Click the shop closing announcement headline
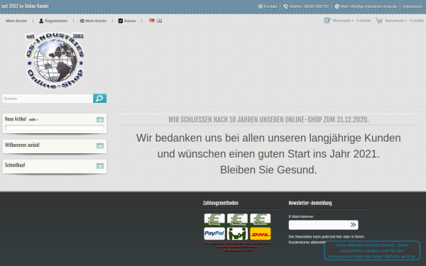The width and height of the screenshot is (426, 266). click(268, 119)
